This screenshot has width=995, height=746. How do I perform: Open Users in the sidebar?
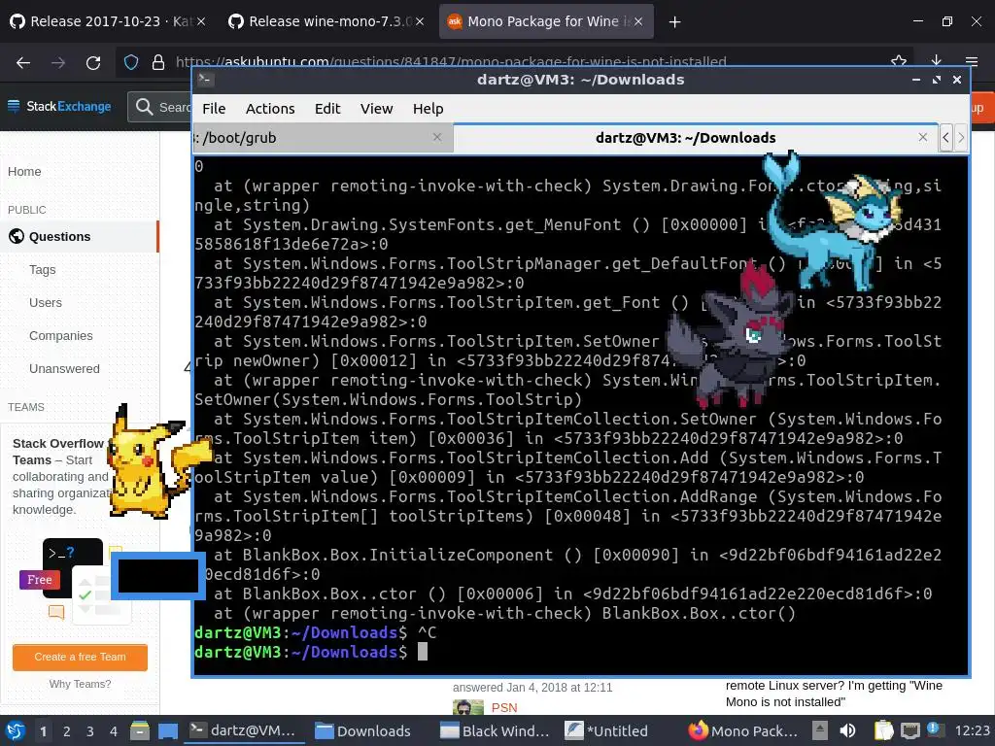46,303
